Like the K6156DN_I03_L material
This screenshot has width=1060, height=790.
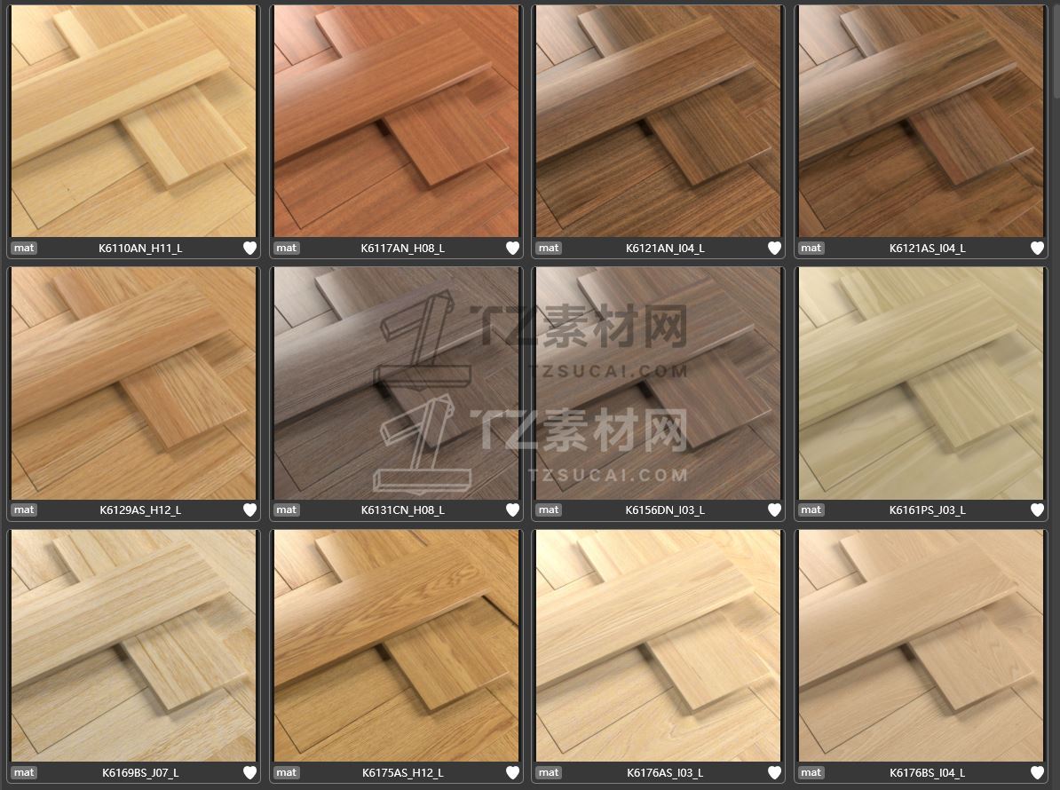775,510
